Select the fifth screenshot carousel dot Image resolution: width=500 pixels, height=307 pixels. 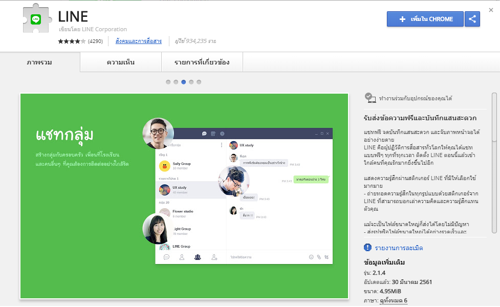click(199, 82)
